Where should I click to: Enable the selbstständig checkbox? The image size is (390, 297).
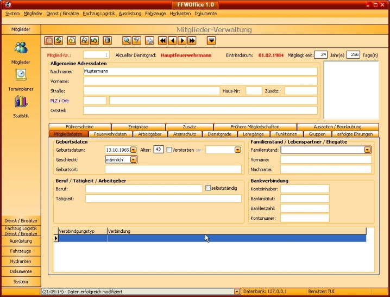(208, 188)
